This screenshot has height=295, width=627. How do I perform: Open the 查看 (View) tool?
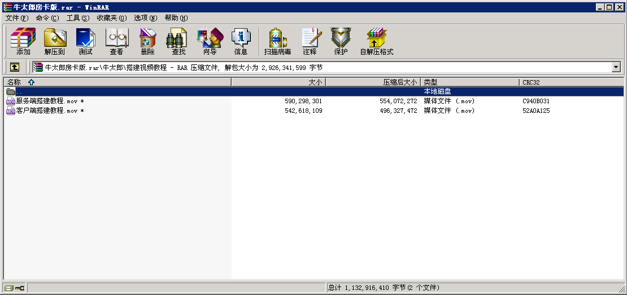pyautogui.click(x=116, y=41)
